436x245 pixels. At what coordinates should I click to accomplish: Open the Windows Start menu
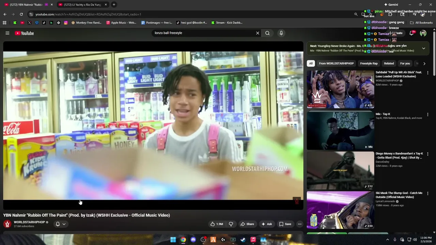[173, 240]
